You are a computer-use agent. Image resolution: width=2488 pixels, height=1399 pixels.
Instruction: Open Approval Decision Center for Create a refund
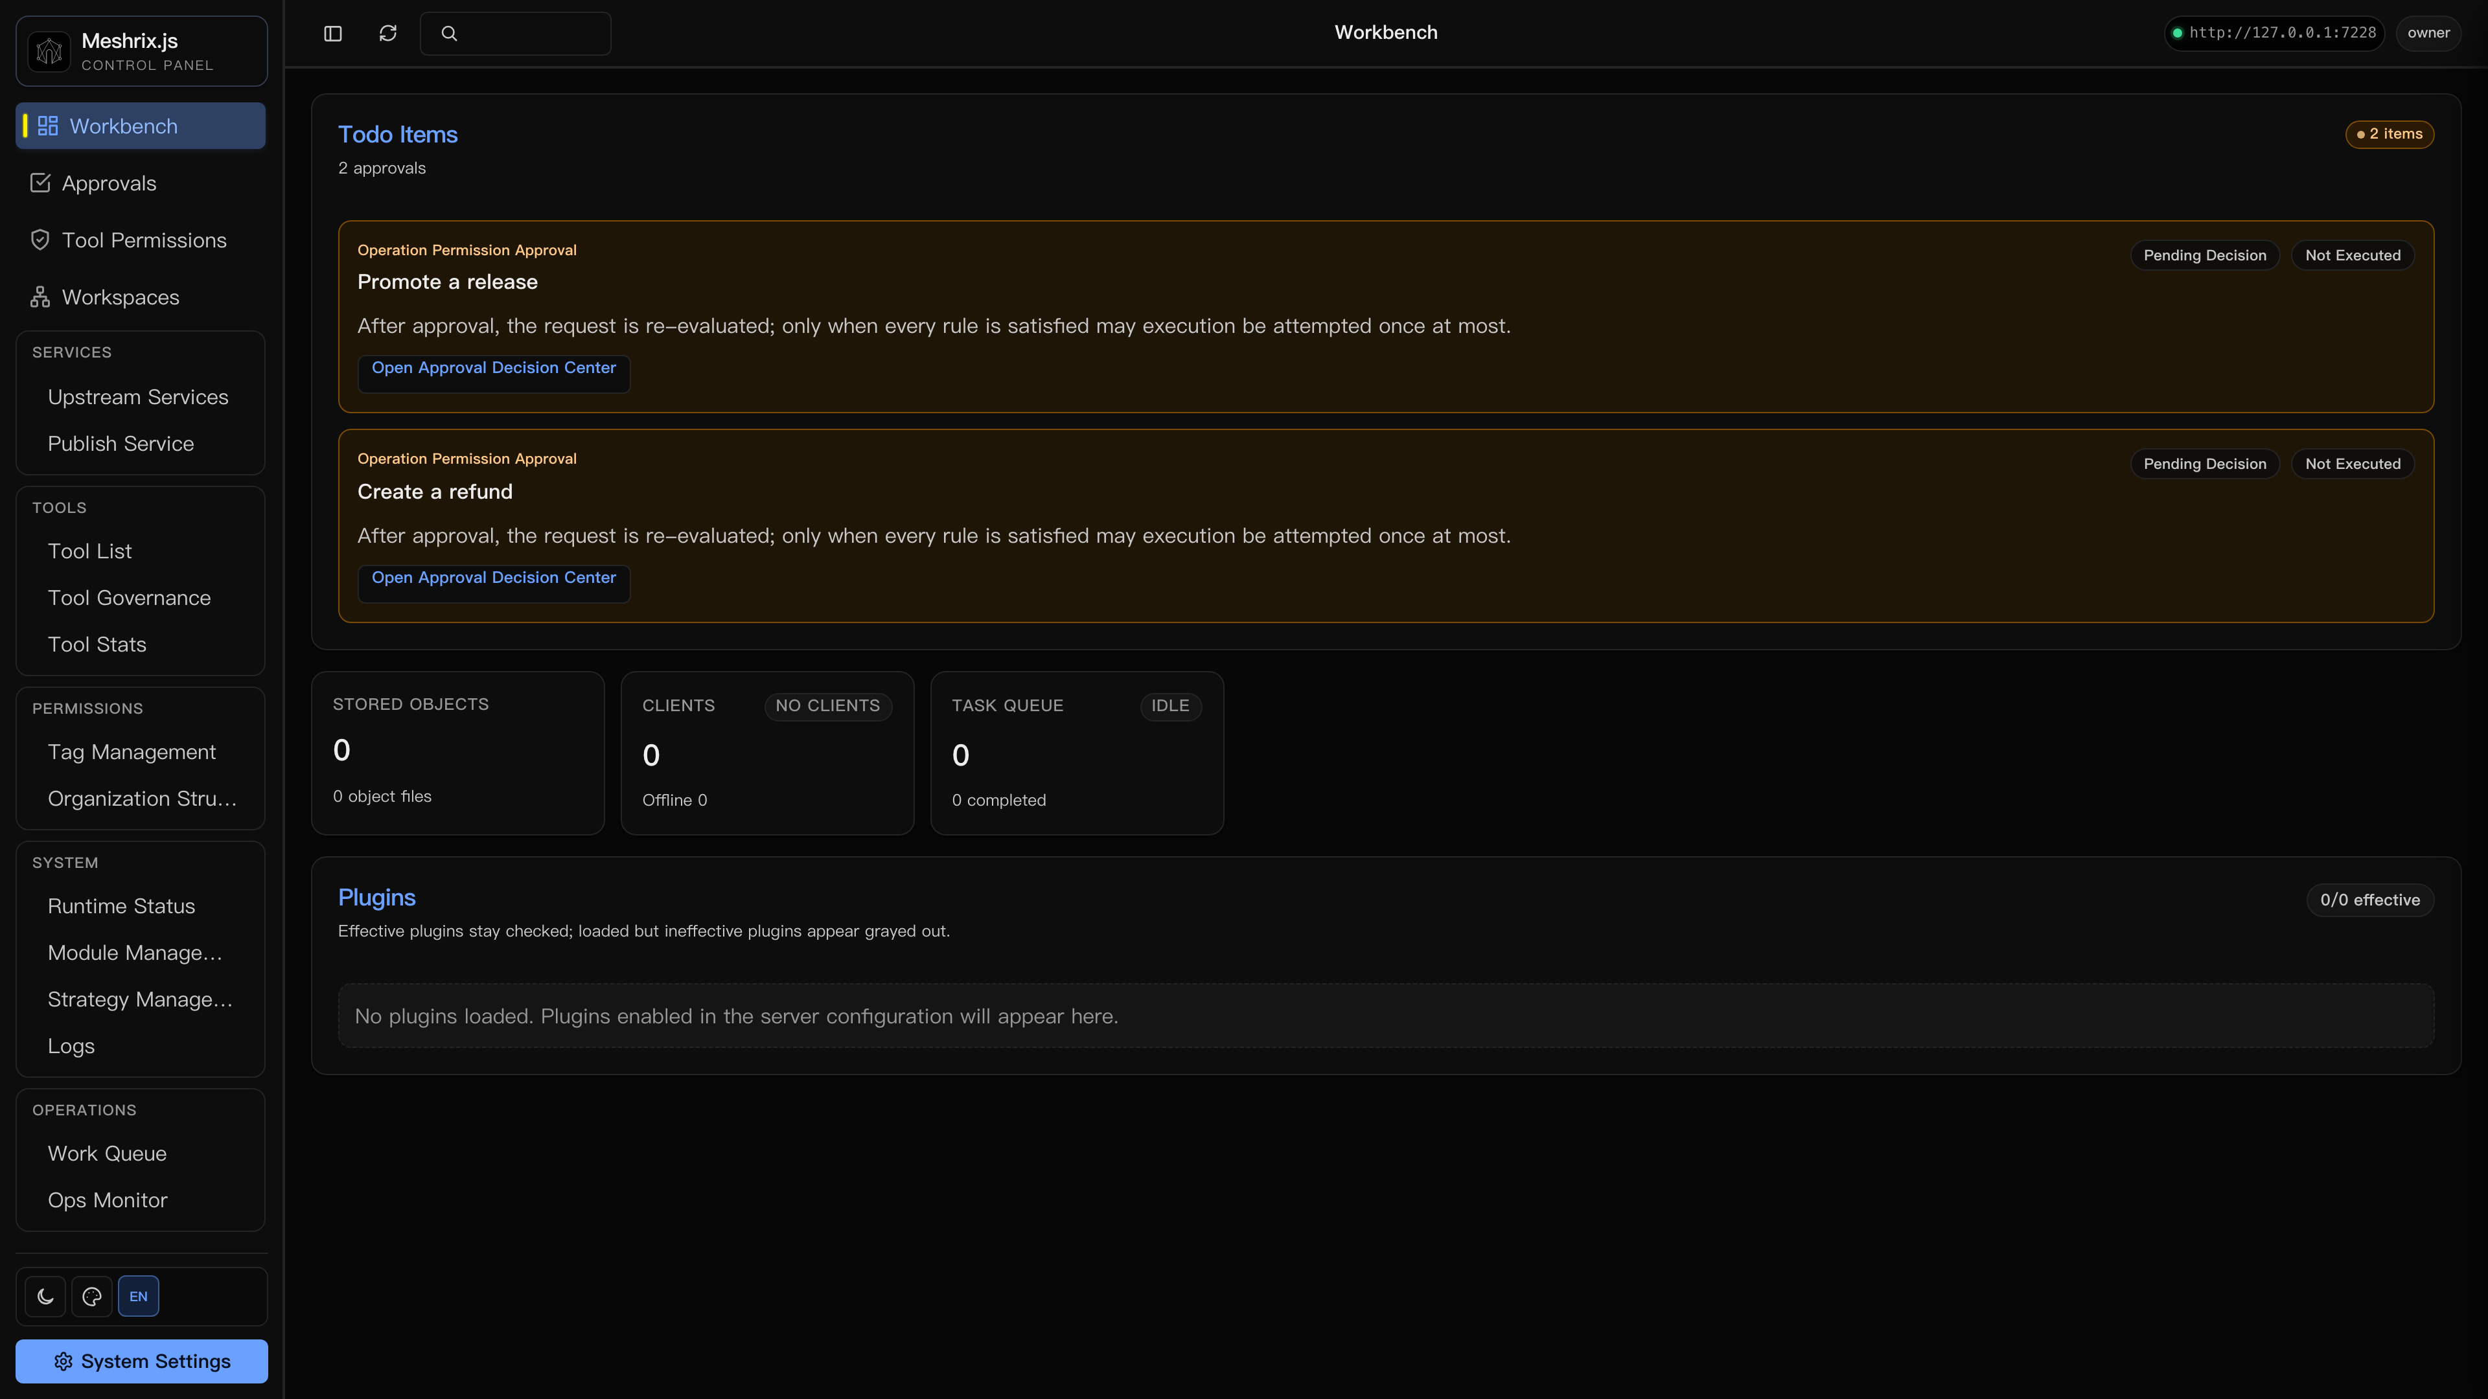(x=494, y=583)
